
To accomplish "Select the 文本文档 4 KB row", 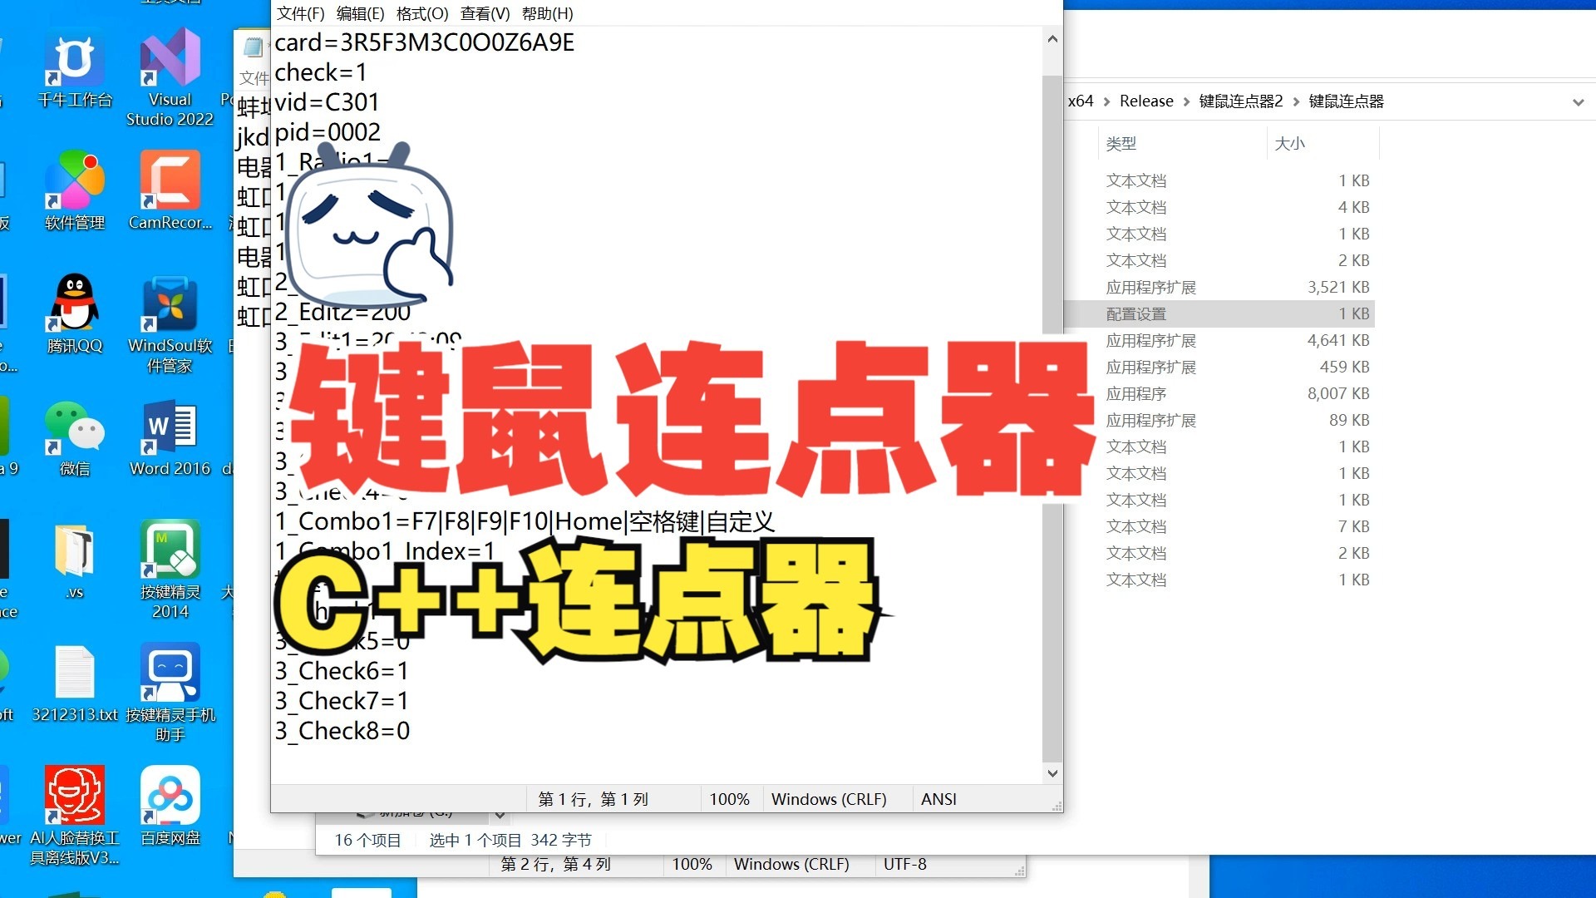I will coord(1219,207).
